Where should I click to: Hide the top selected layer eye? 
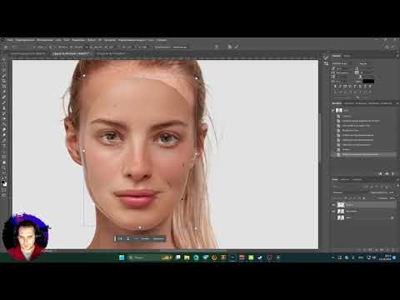tap(333, 205)
